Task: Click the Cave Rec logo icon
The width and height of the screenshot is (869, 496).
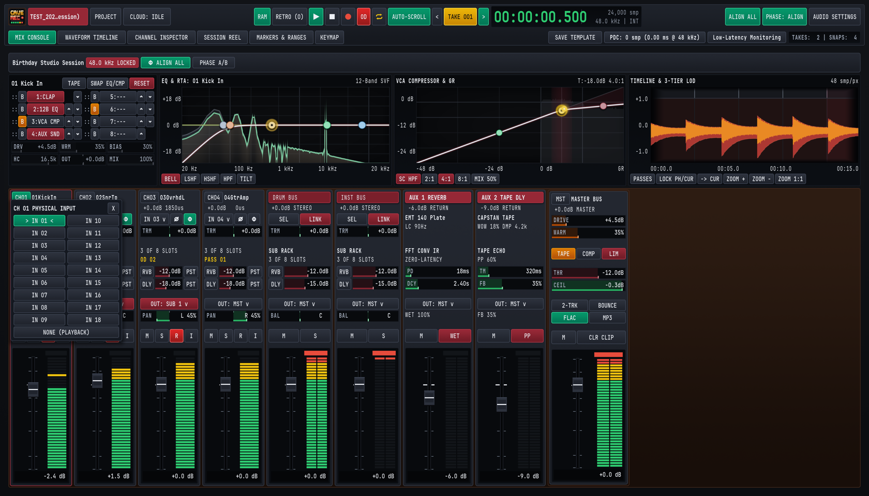Action: click(x=17, y=17)
